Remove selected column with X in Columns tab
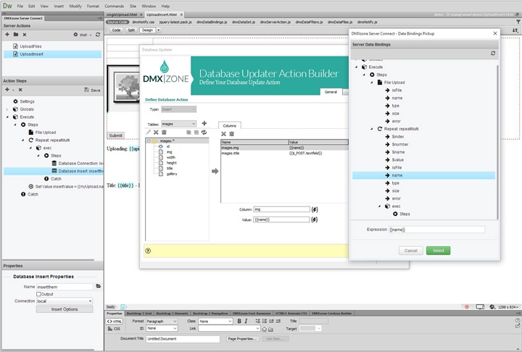The image size is (522, 352). [224, 134]
